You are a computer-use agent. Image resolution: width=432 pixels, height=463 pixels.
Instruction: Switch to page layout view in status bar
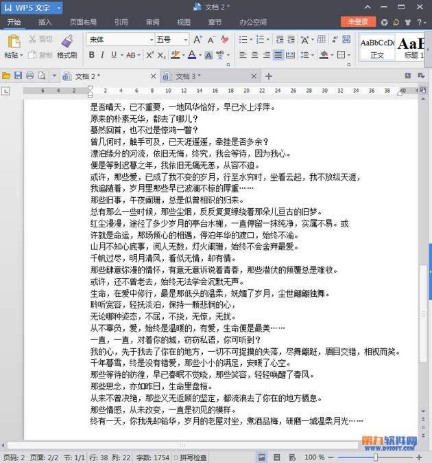tap(261, 458)
